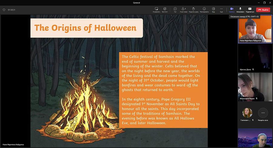Image resolution: width=273 pixels, height=148 pixels.
Task: Open the Управлять control option
Action: tap(156, 10)
